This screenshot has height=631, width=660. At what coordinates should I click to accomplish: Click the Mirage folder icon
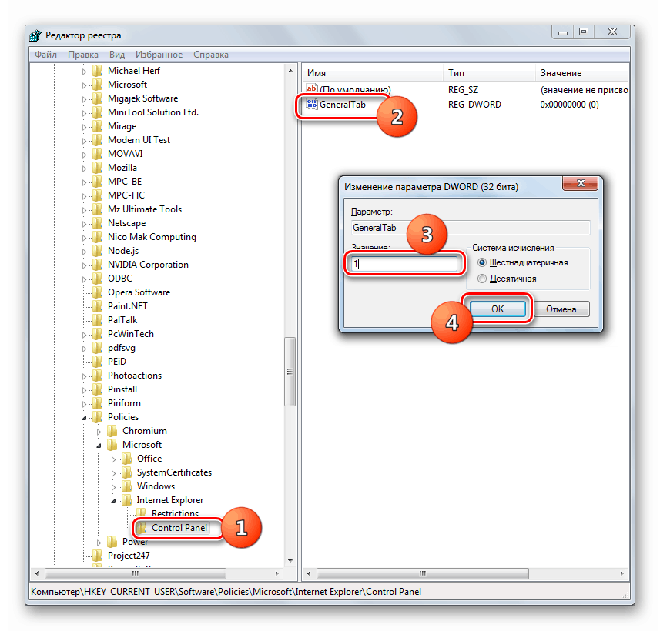pos(98,126)
